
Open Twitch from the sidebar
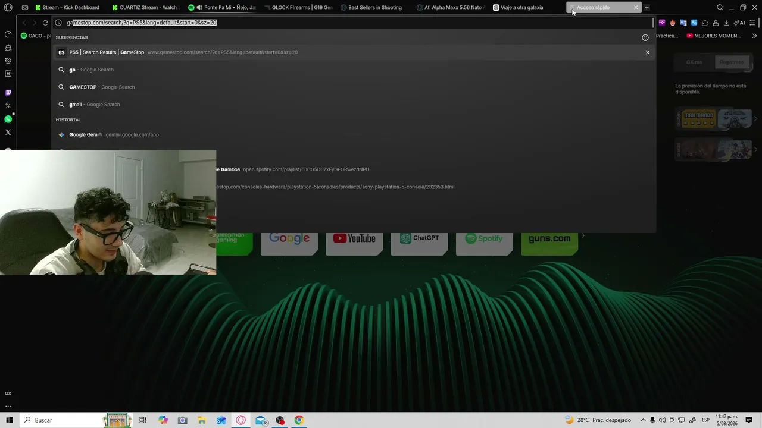[x=8, y=93]
